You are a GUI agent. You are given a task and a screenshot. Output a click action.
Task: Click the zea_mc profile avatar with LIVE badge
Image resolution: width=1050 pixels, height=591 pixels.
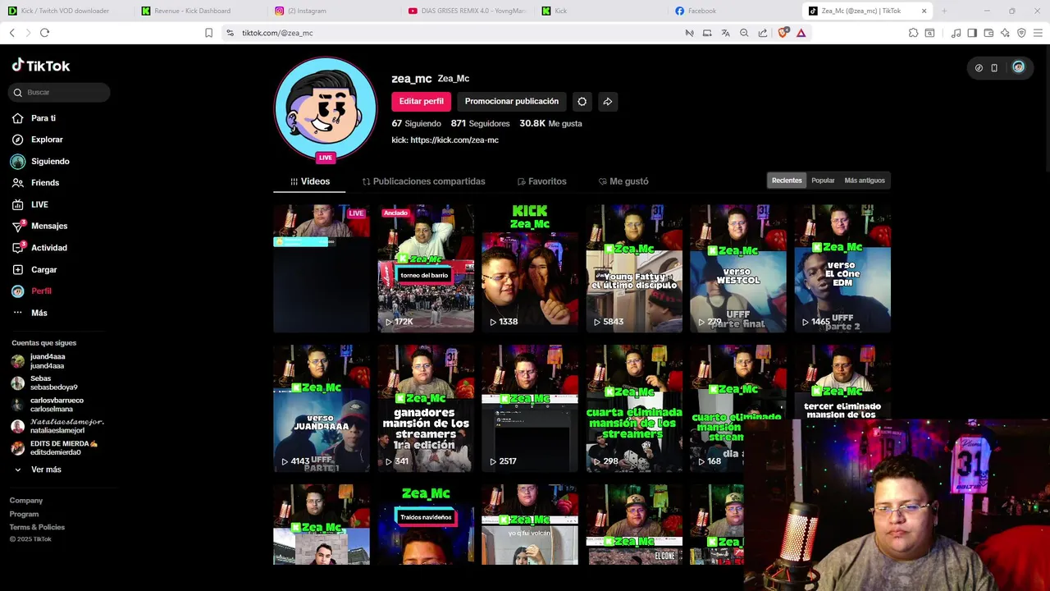[x=326, y=108]
